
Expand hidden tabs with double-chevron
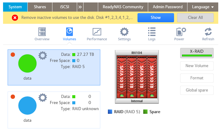80,7
